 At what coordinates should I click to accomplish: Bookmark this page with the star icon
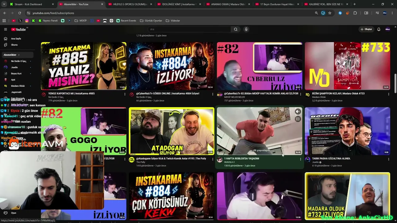tap(330, 13)
